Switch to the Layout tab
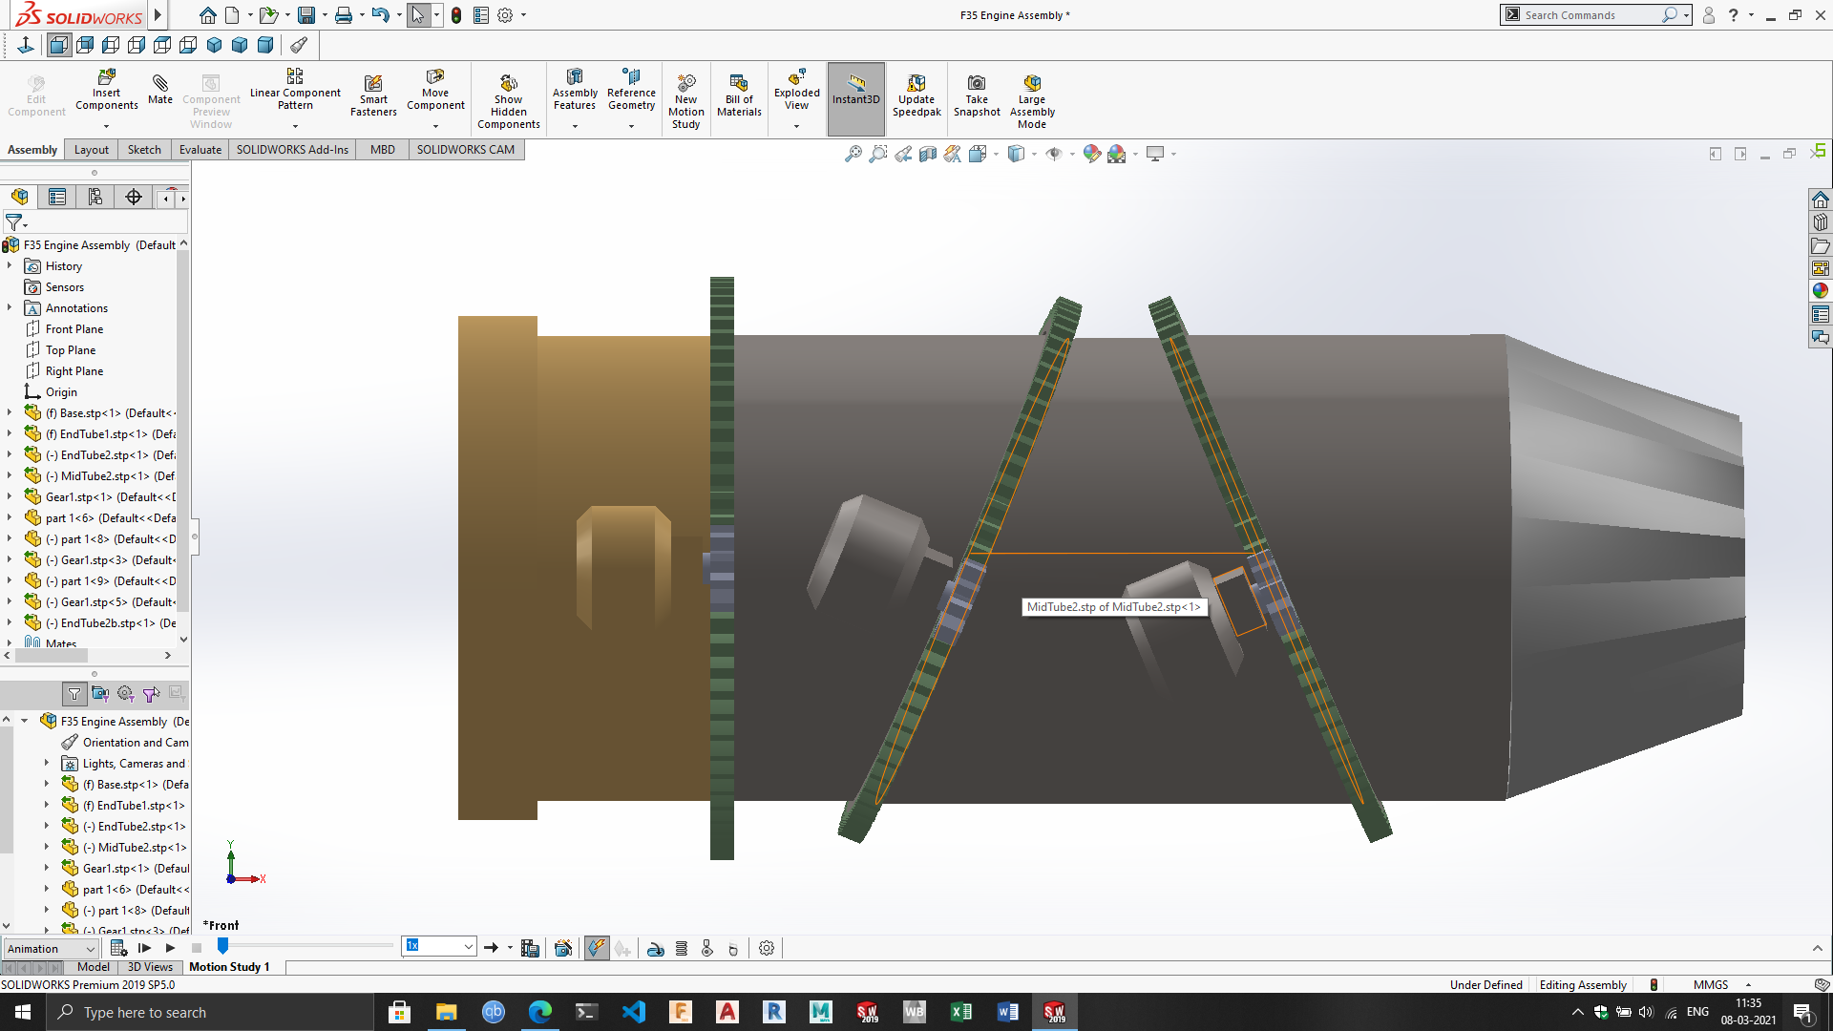 92,150
